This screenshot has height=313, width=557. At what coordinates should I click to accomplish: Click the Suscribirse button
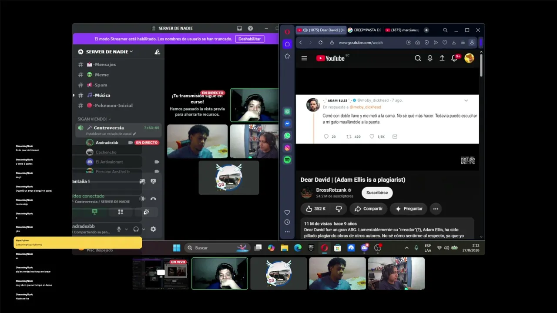click(x=377, y=193)
